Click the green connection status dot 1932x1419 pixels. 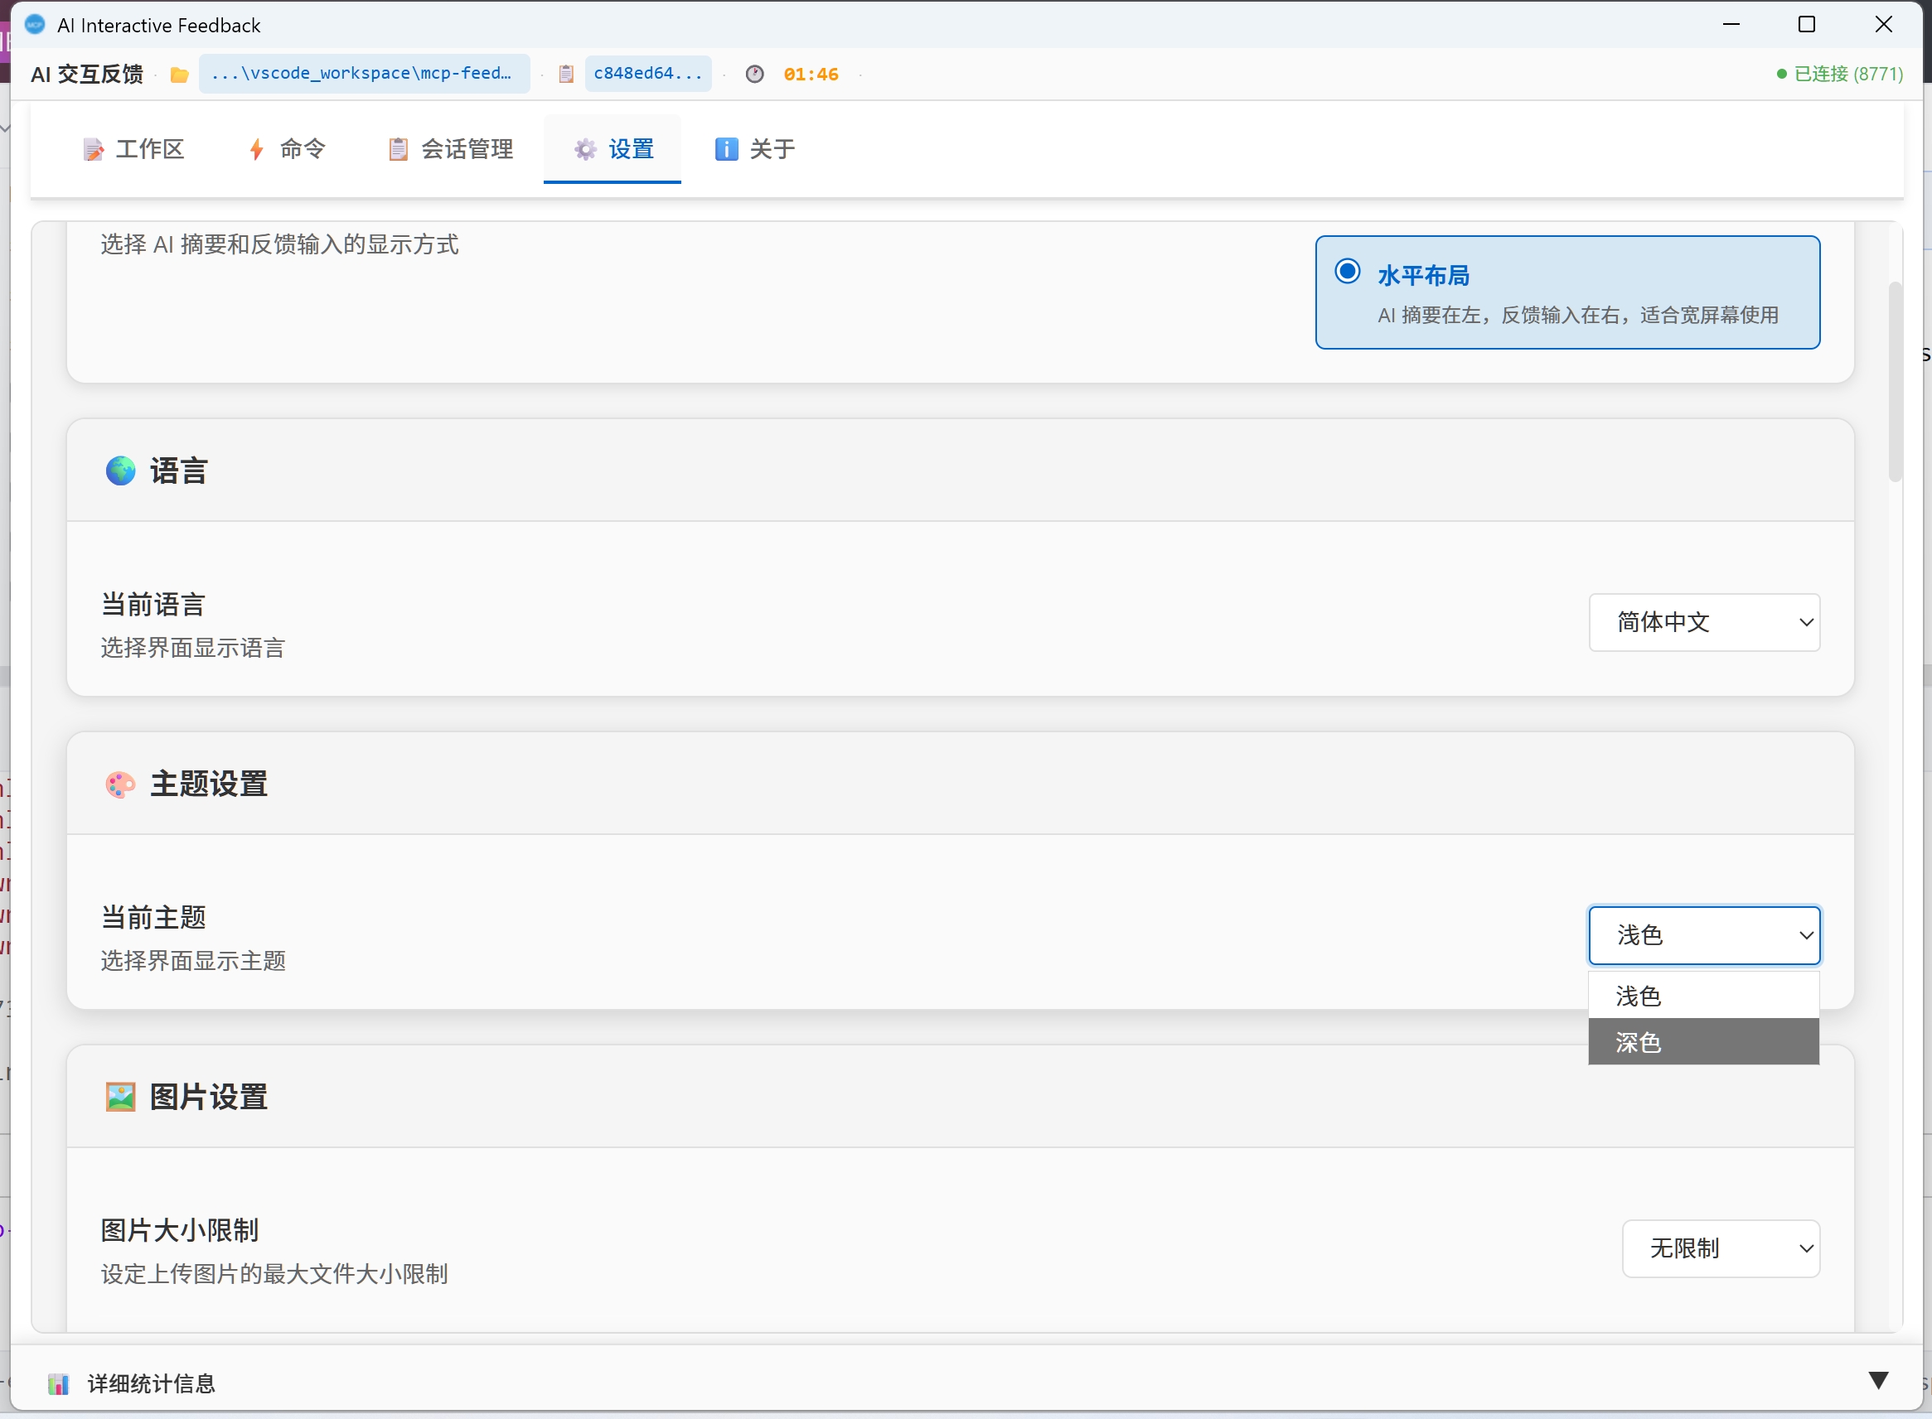coord(1782,75)
